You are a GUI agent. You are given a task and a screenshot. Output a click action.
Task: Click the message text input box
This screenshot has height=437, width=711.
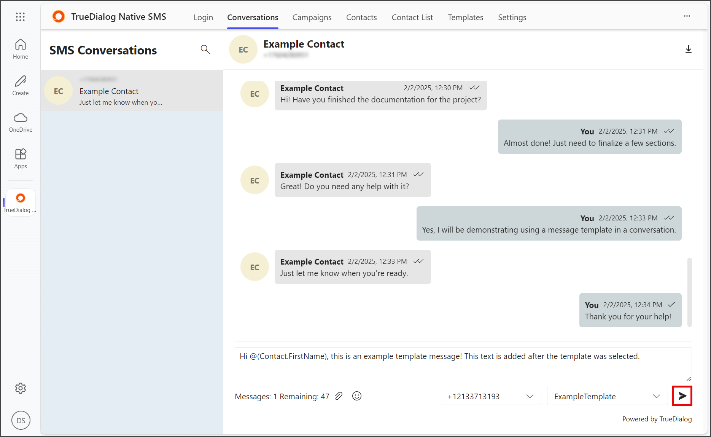[x=463, y=364]
